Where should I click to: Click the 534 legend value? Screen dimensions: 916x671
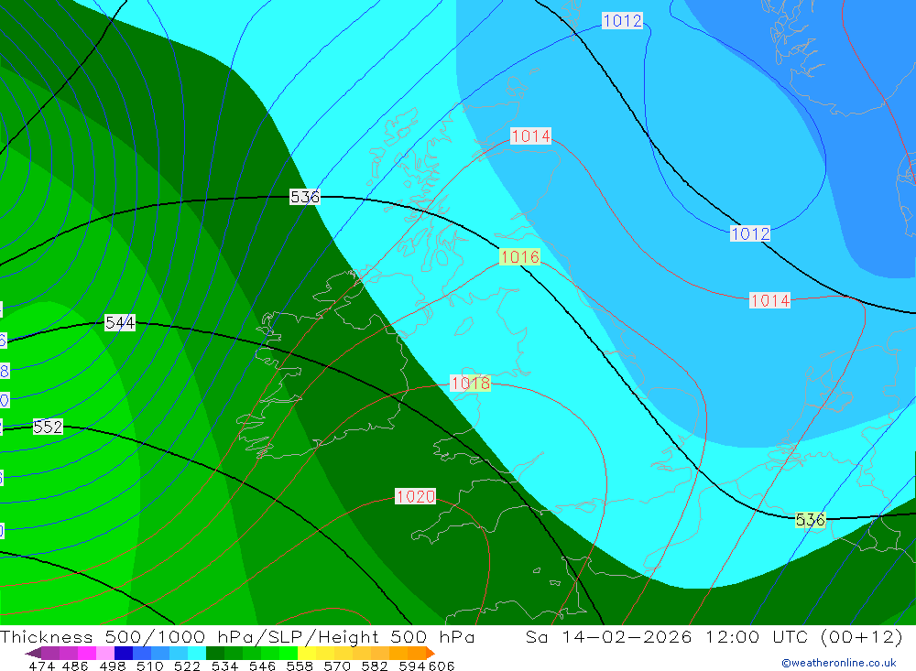pyautogui.click(x=224, y=666)
